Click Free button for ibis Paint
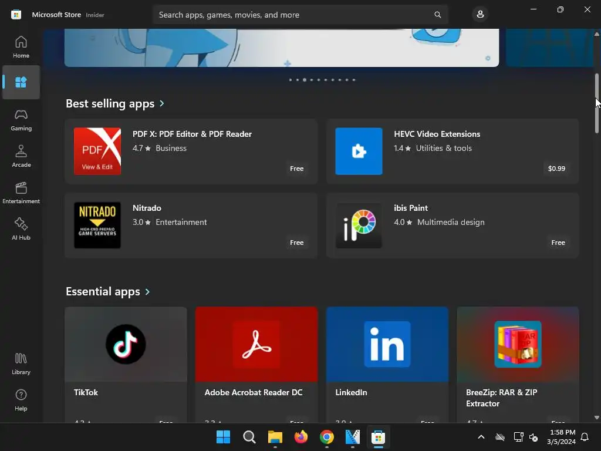Screen dimensions: 601x451 558,243
